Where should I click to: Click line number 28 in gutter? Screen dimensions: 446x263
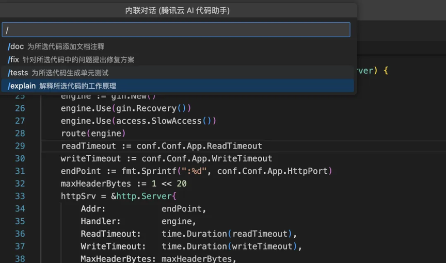click(20, 133)
